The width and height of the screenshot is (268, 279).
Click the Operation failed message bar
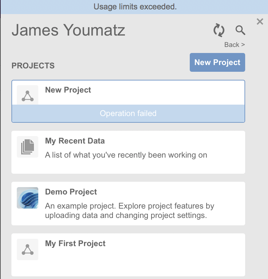tap(128, 113)
